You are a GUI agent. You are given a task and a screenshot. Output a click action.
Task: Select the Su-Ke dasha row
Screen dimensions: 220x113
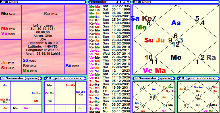[x=110, y=105]
